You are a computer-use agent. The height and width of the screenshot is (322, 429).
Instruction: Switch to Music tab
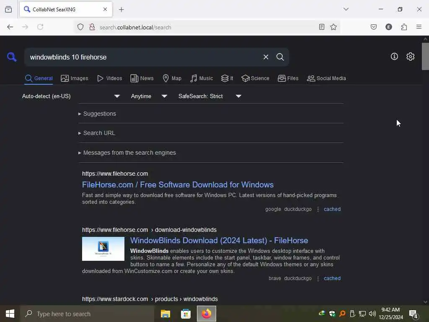click(202, 78)
